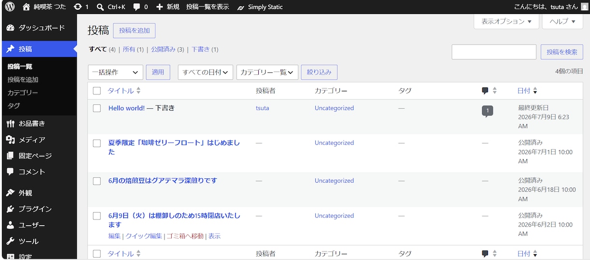Click the ツール wrench icon
This screenshot has height=260, width=590.
[x=11, y=241]
